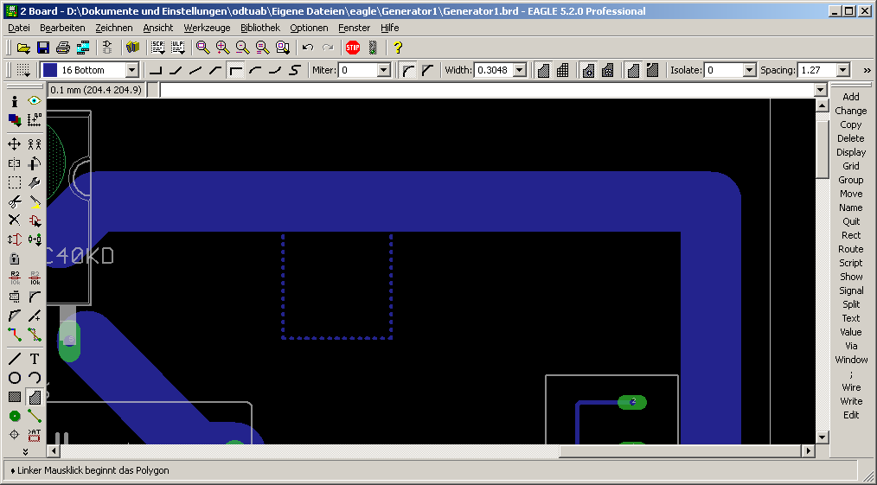Click the zoom in magnifier
Image resolution: width=877 pixels, height=485 pixels.
tap(222, 48)
